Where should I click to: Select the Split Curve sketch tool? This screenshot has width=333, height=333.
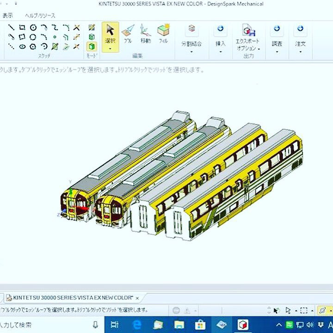(x=76, y=37)
